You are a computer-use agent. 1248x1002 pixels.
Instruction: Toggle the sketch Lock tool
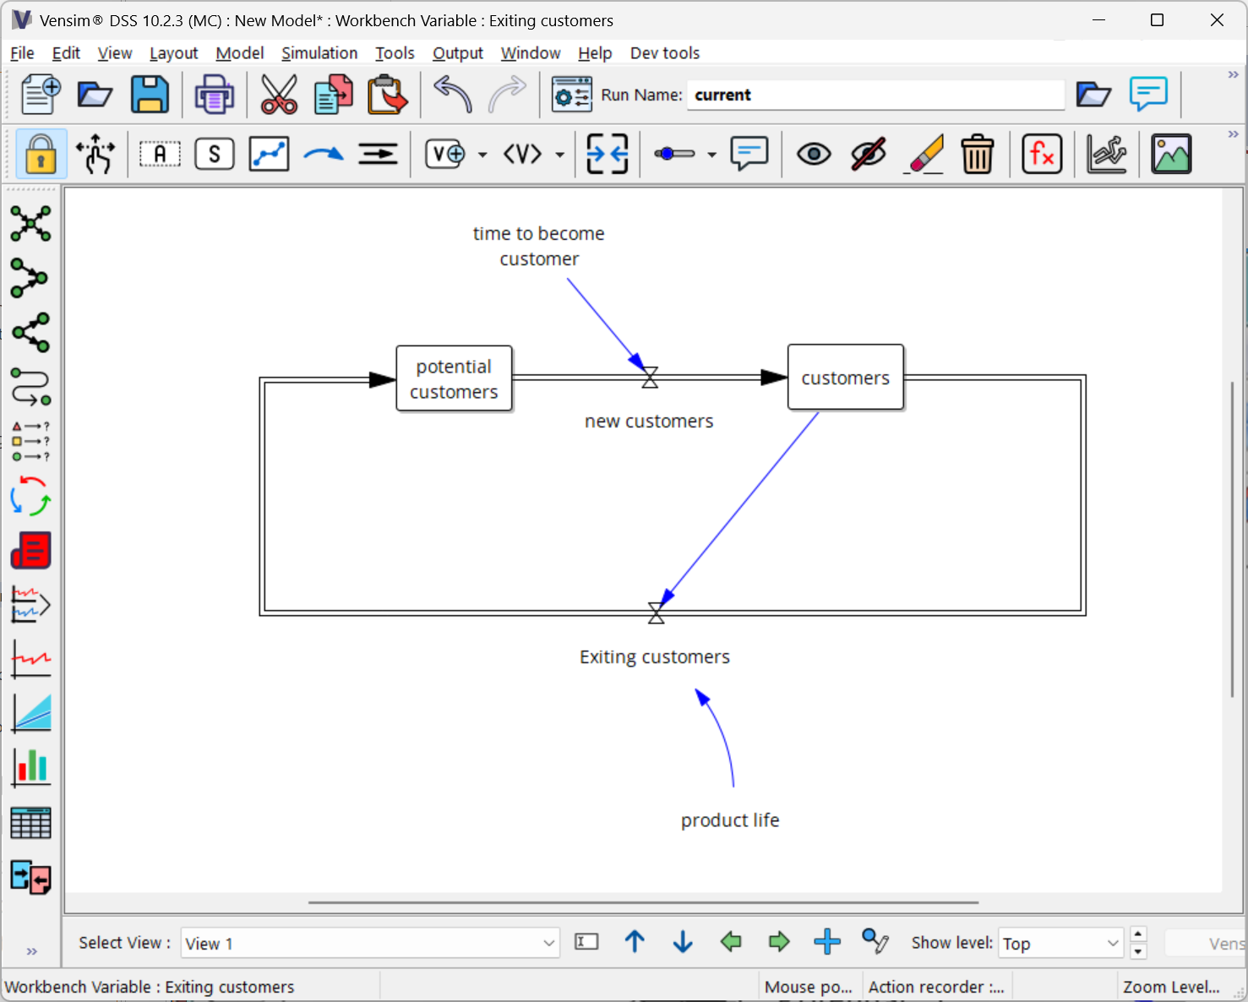(41, 155)
